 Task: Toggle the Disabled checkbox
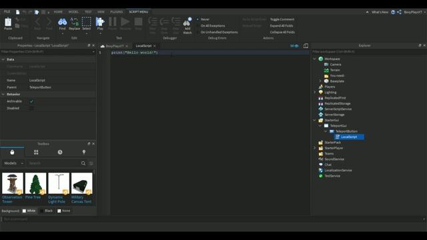tap(31, 108)
